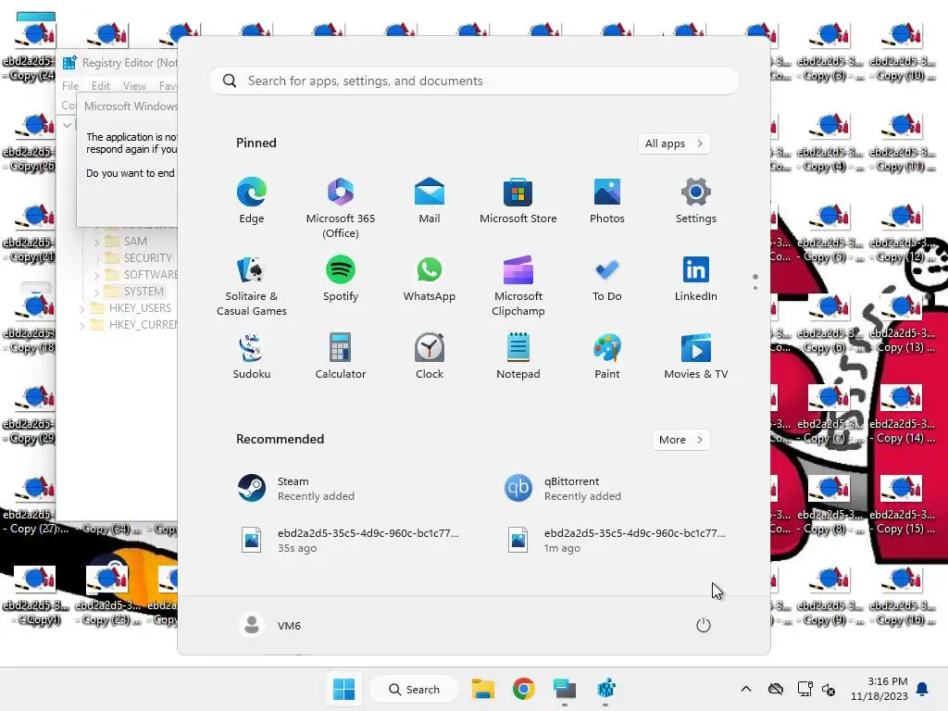Open Microsoft Store from pinned apps
Image resolution: width=948 pixels, height=711 pixels.
pos(518,201)
